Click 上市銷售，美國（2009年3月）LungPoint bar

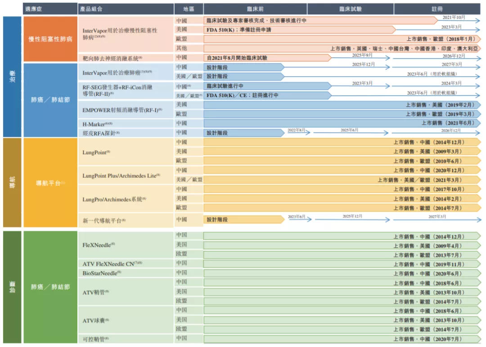tap(342, 151)
